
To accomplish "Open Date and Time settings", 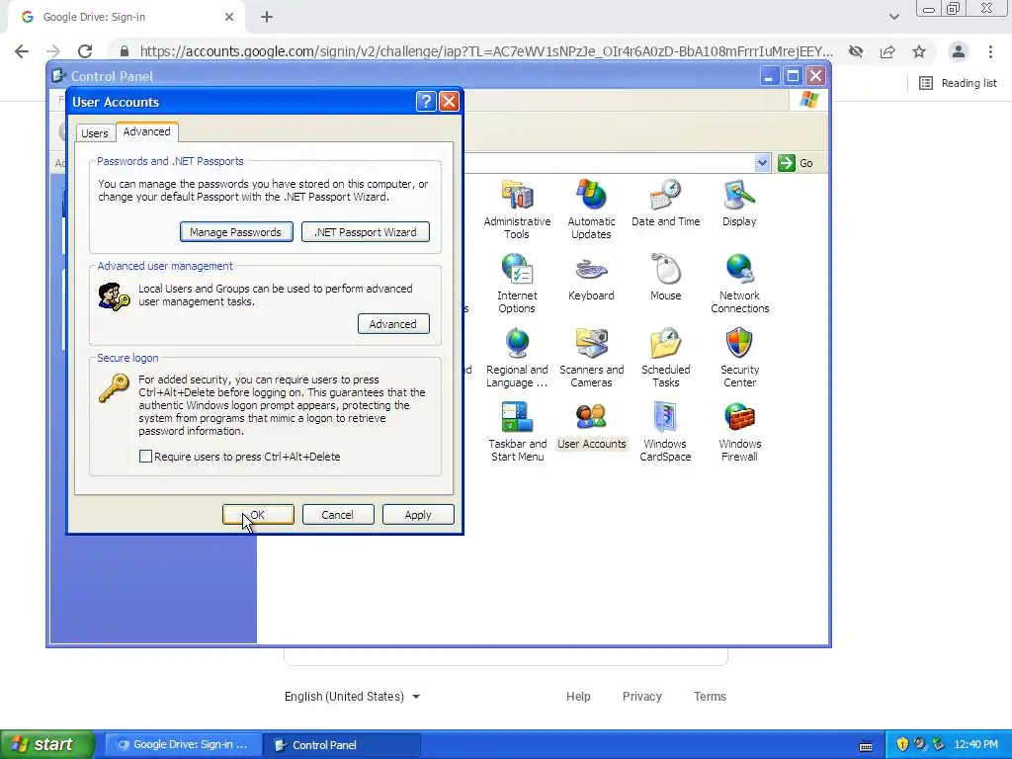I will pos(665,203).
